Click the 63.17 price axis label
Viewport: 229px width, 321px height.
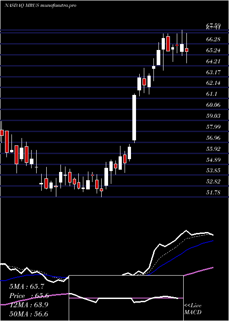coord(213,72)
